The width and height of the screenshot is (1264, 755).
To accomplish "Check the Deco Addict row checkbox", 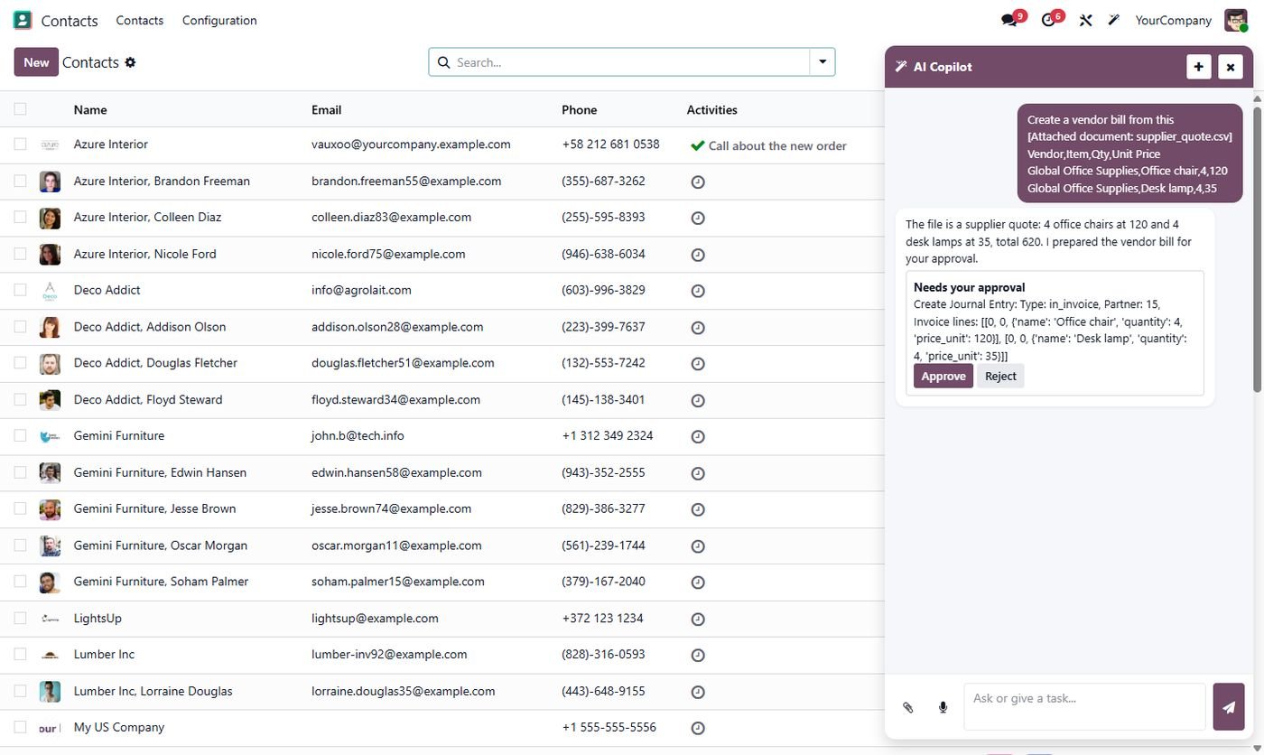I will (20, 290).
